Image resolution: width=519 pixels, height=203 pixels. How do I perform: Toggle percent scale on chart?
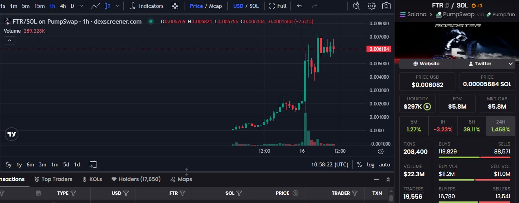pyautogui.click(x=359, y=164)
